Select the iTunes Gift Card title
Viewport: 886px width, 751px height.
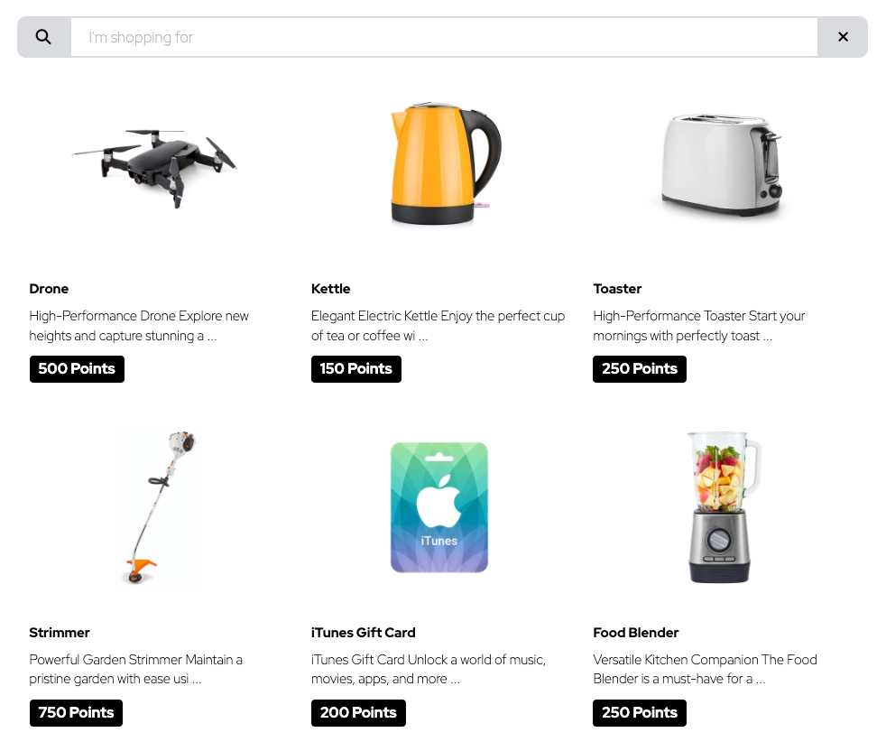click(x=363, y=632)
